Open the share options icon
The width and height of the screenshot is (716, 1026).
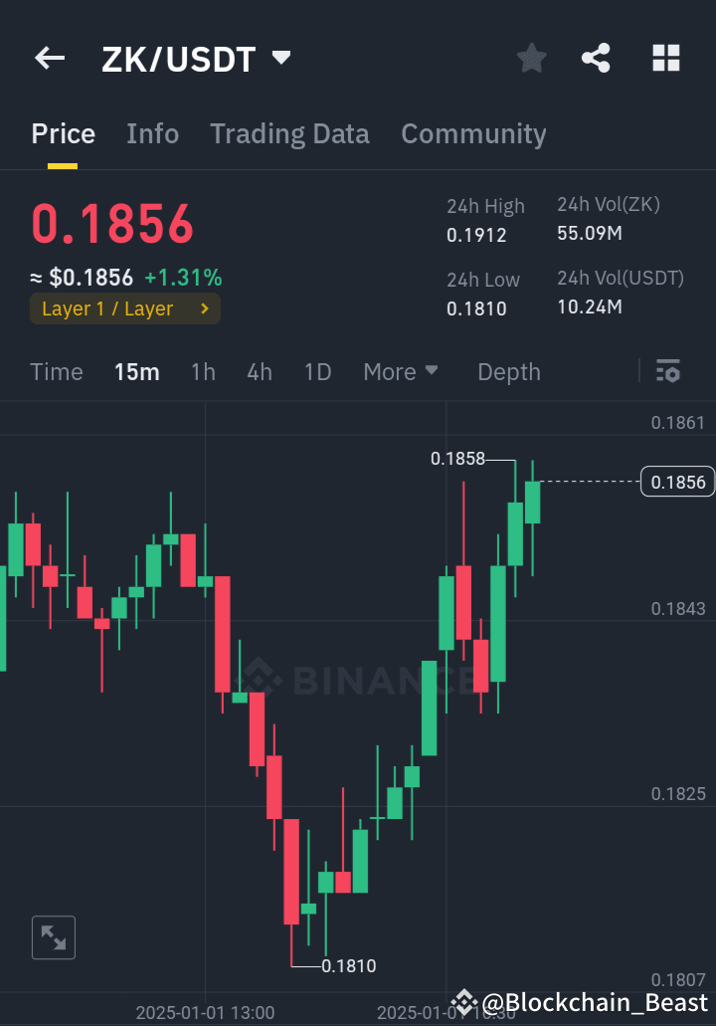pyautogui.click(x=596, y=58)
